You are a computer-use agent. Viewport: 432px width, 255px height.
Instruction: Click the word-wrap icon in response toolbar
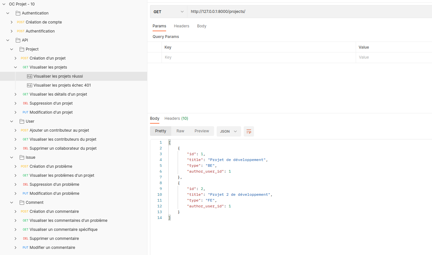click(249, 131)
